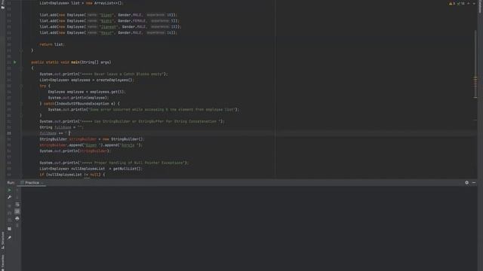Clear all console output
The height and width of the screenshot is (271, 483).
point(17,225)
